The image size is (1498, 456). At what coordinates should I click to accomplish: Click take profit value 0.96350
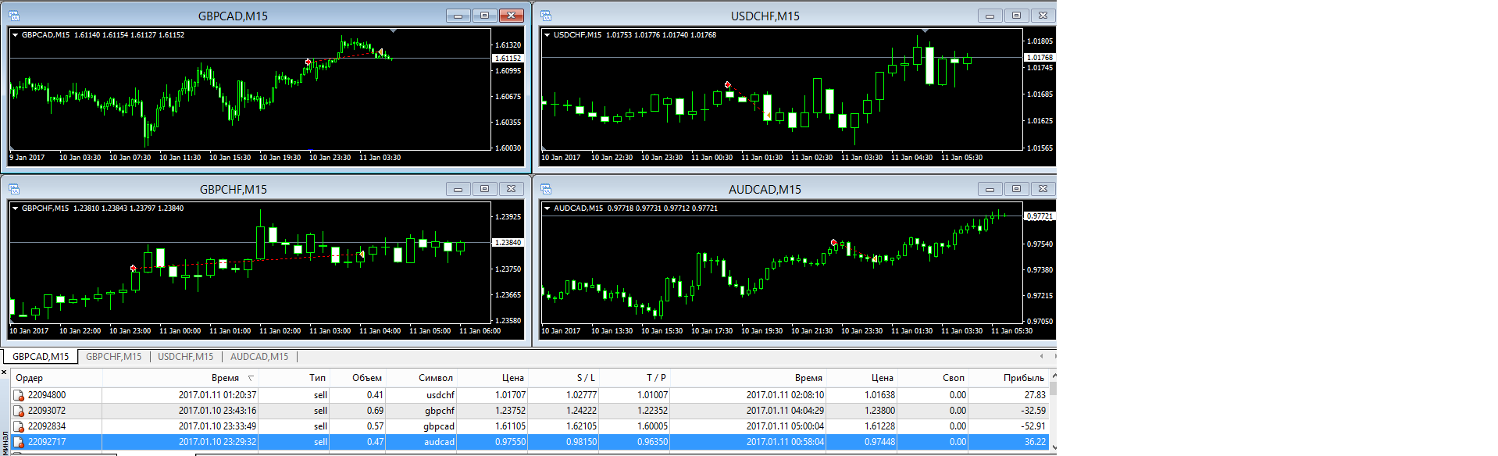tap(652, 442)
